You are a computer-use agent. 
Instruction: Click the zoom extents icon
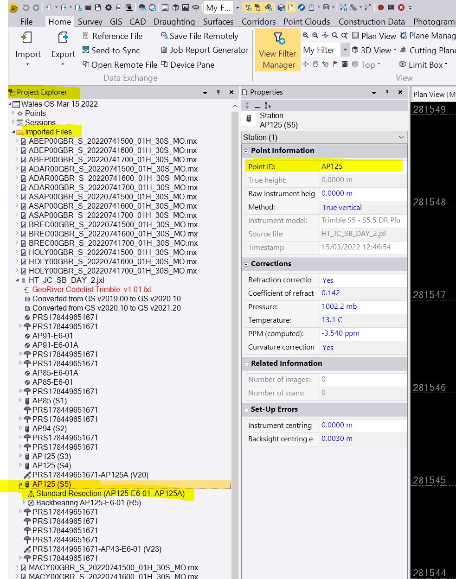[x=325, y=35]
